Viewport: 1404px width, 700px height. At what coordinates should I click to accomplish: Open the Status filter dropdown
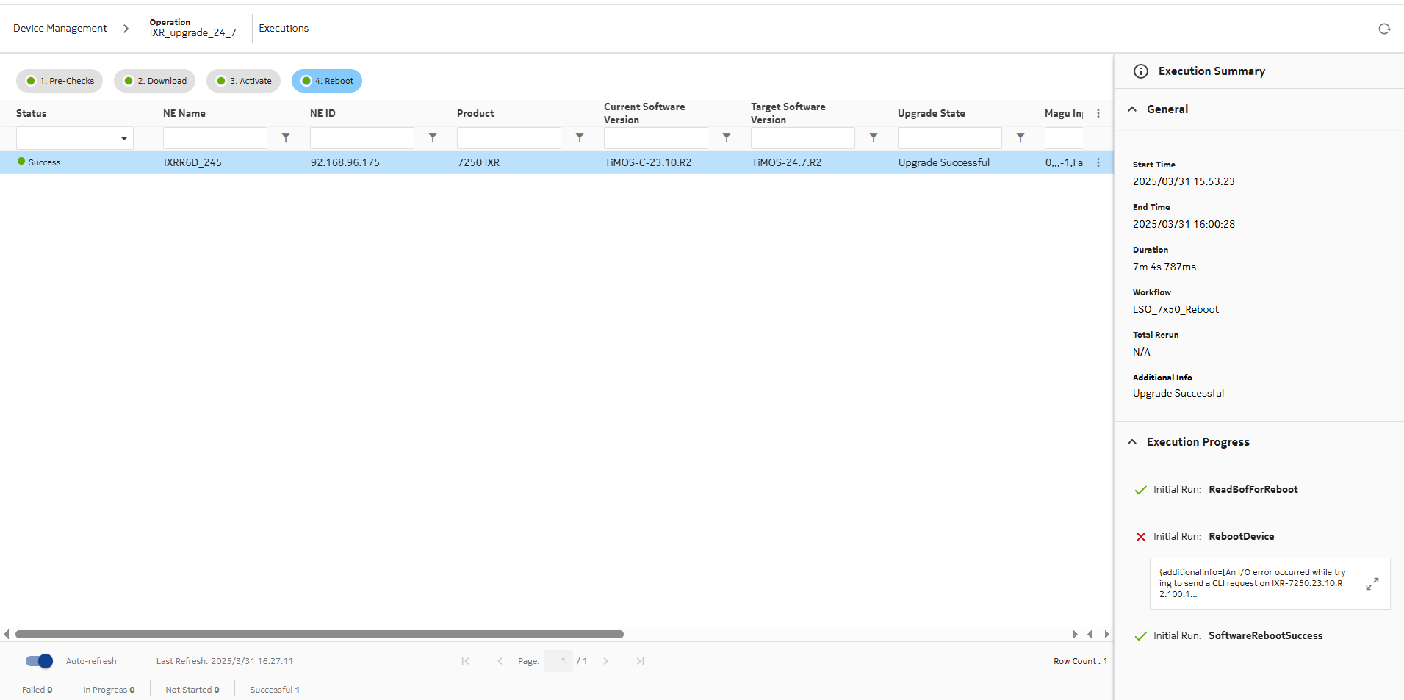[75, 138]
